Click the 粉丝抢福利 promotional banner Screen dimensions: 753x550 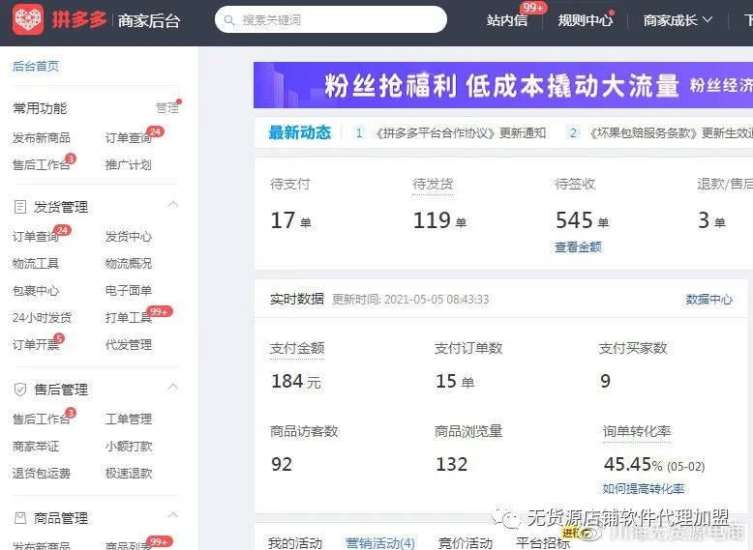[x=503, y=85]
